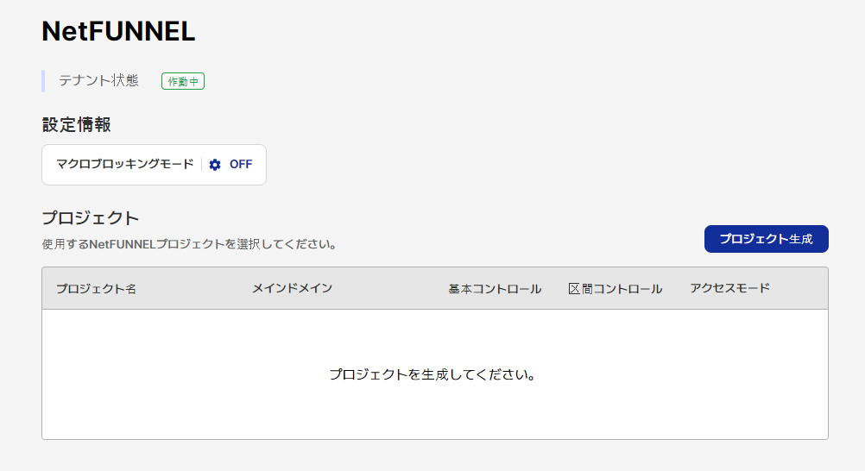The width and height of the screenshot is (865, 471).
Task: Click the プロジェクト名 column header
Action: click(96, 288)
